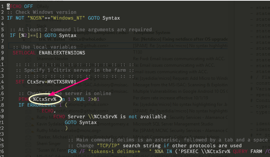Click 'server is online' in the line 16 comment

click(x=88, y=94)
